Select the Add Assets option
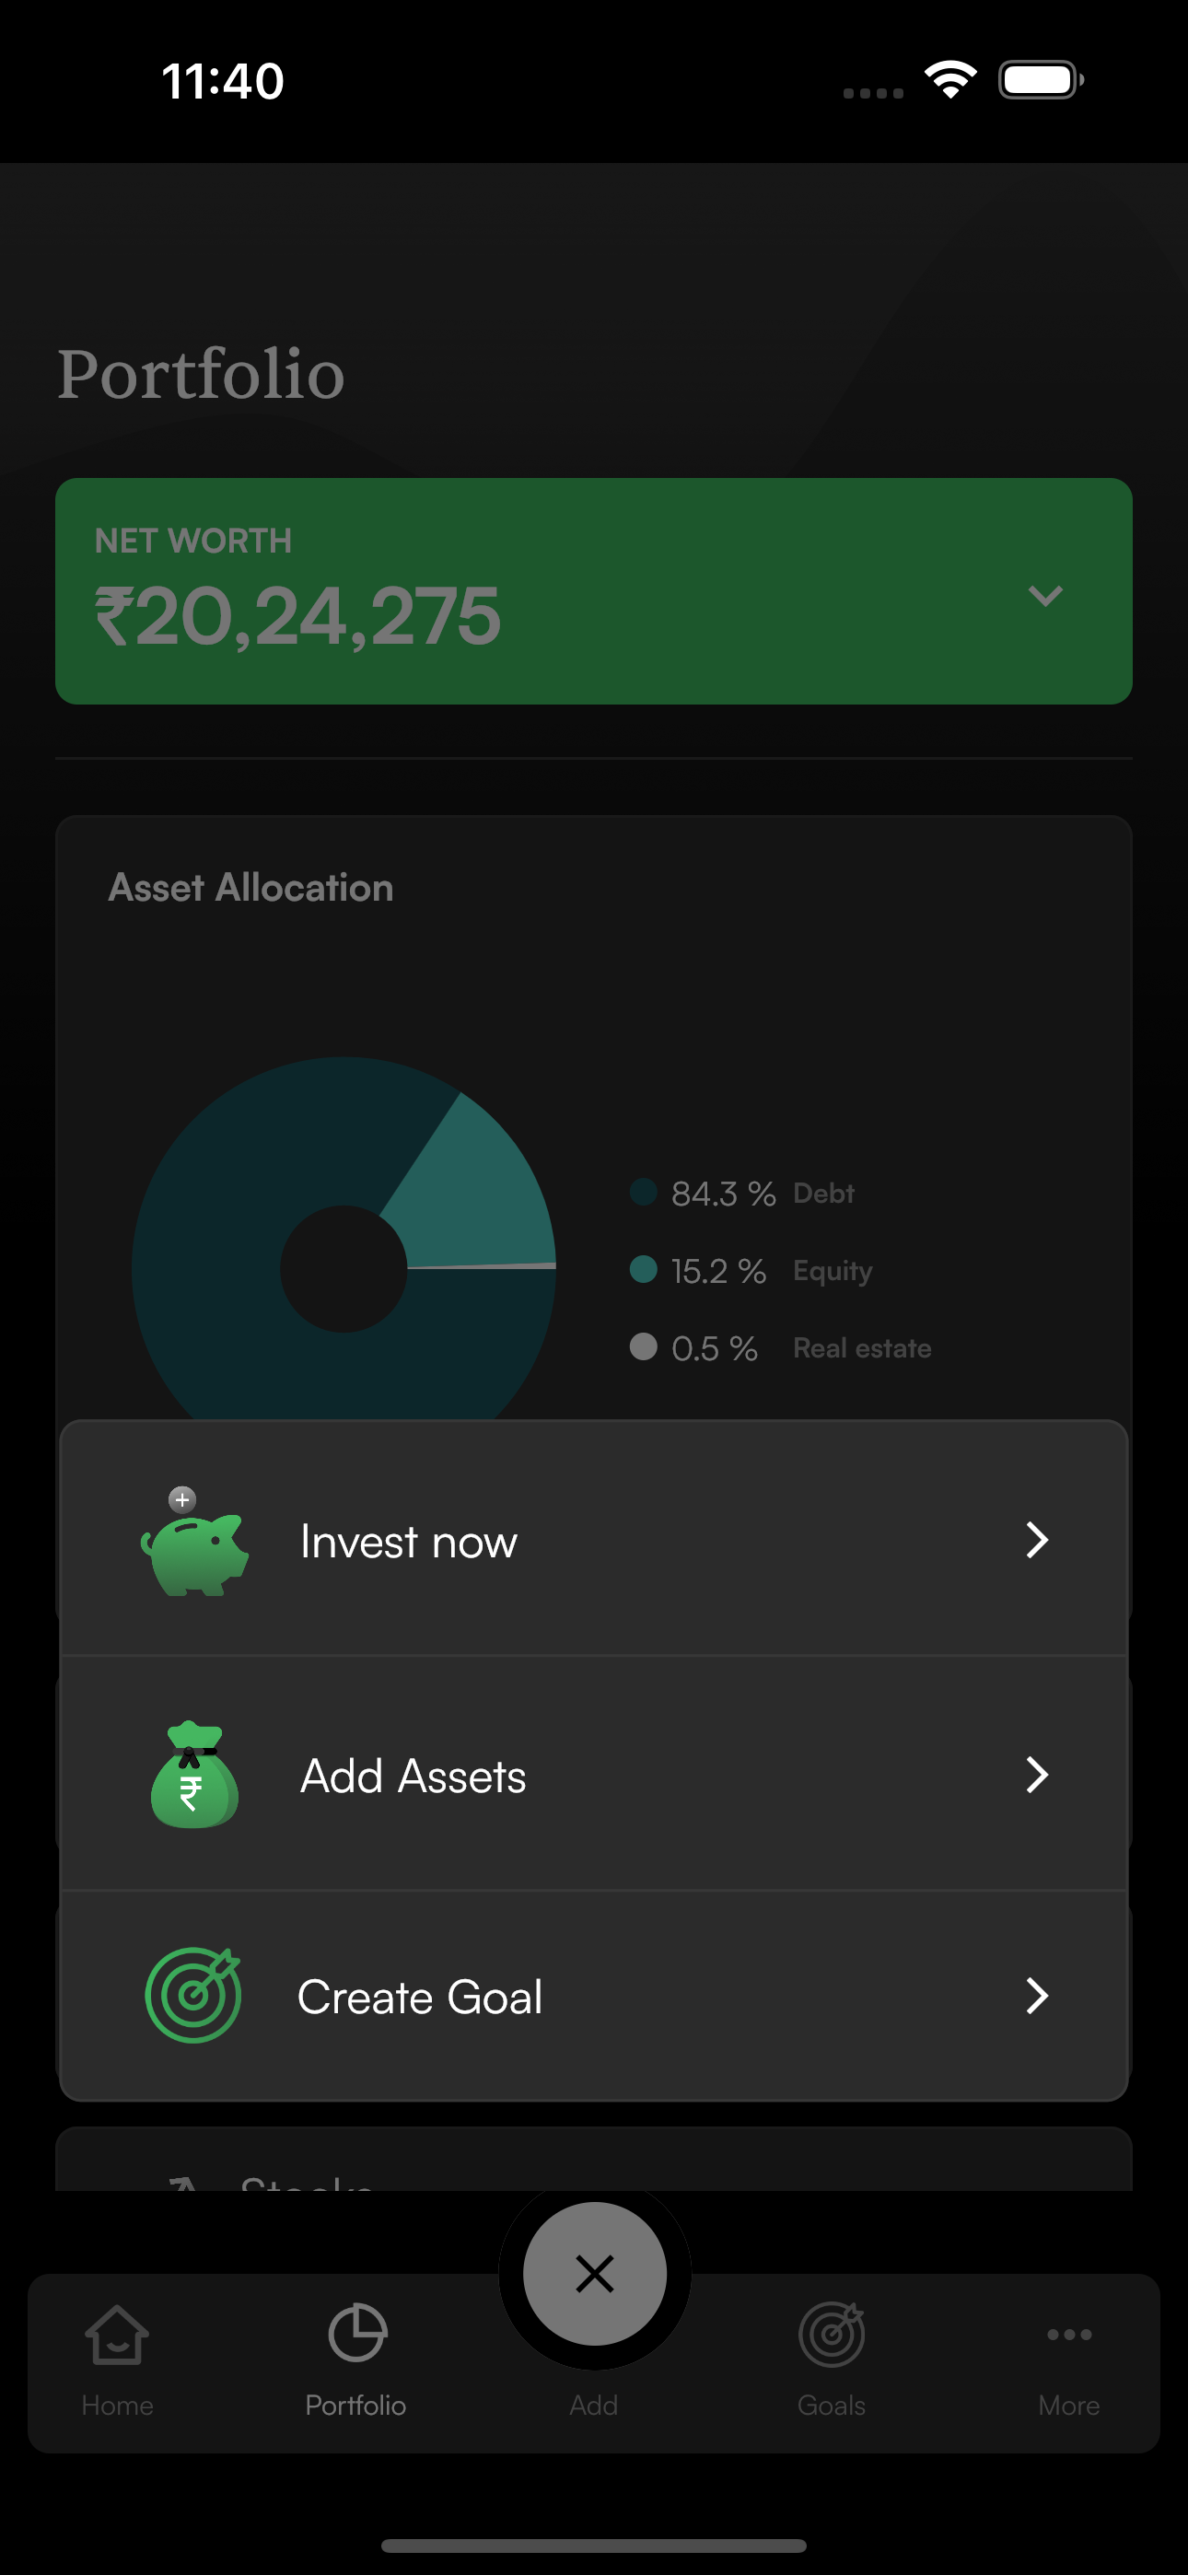 tap(413, 1777)
